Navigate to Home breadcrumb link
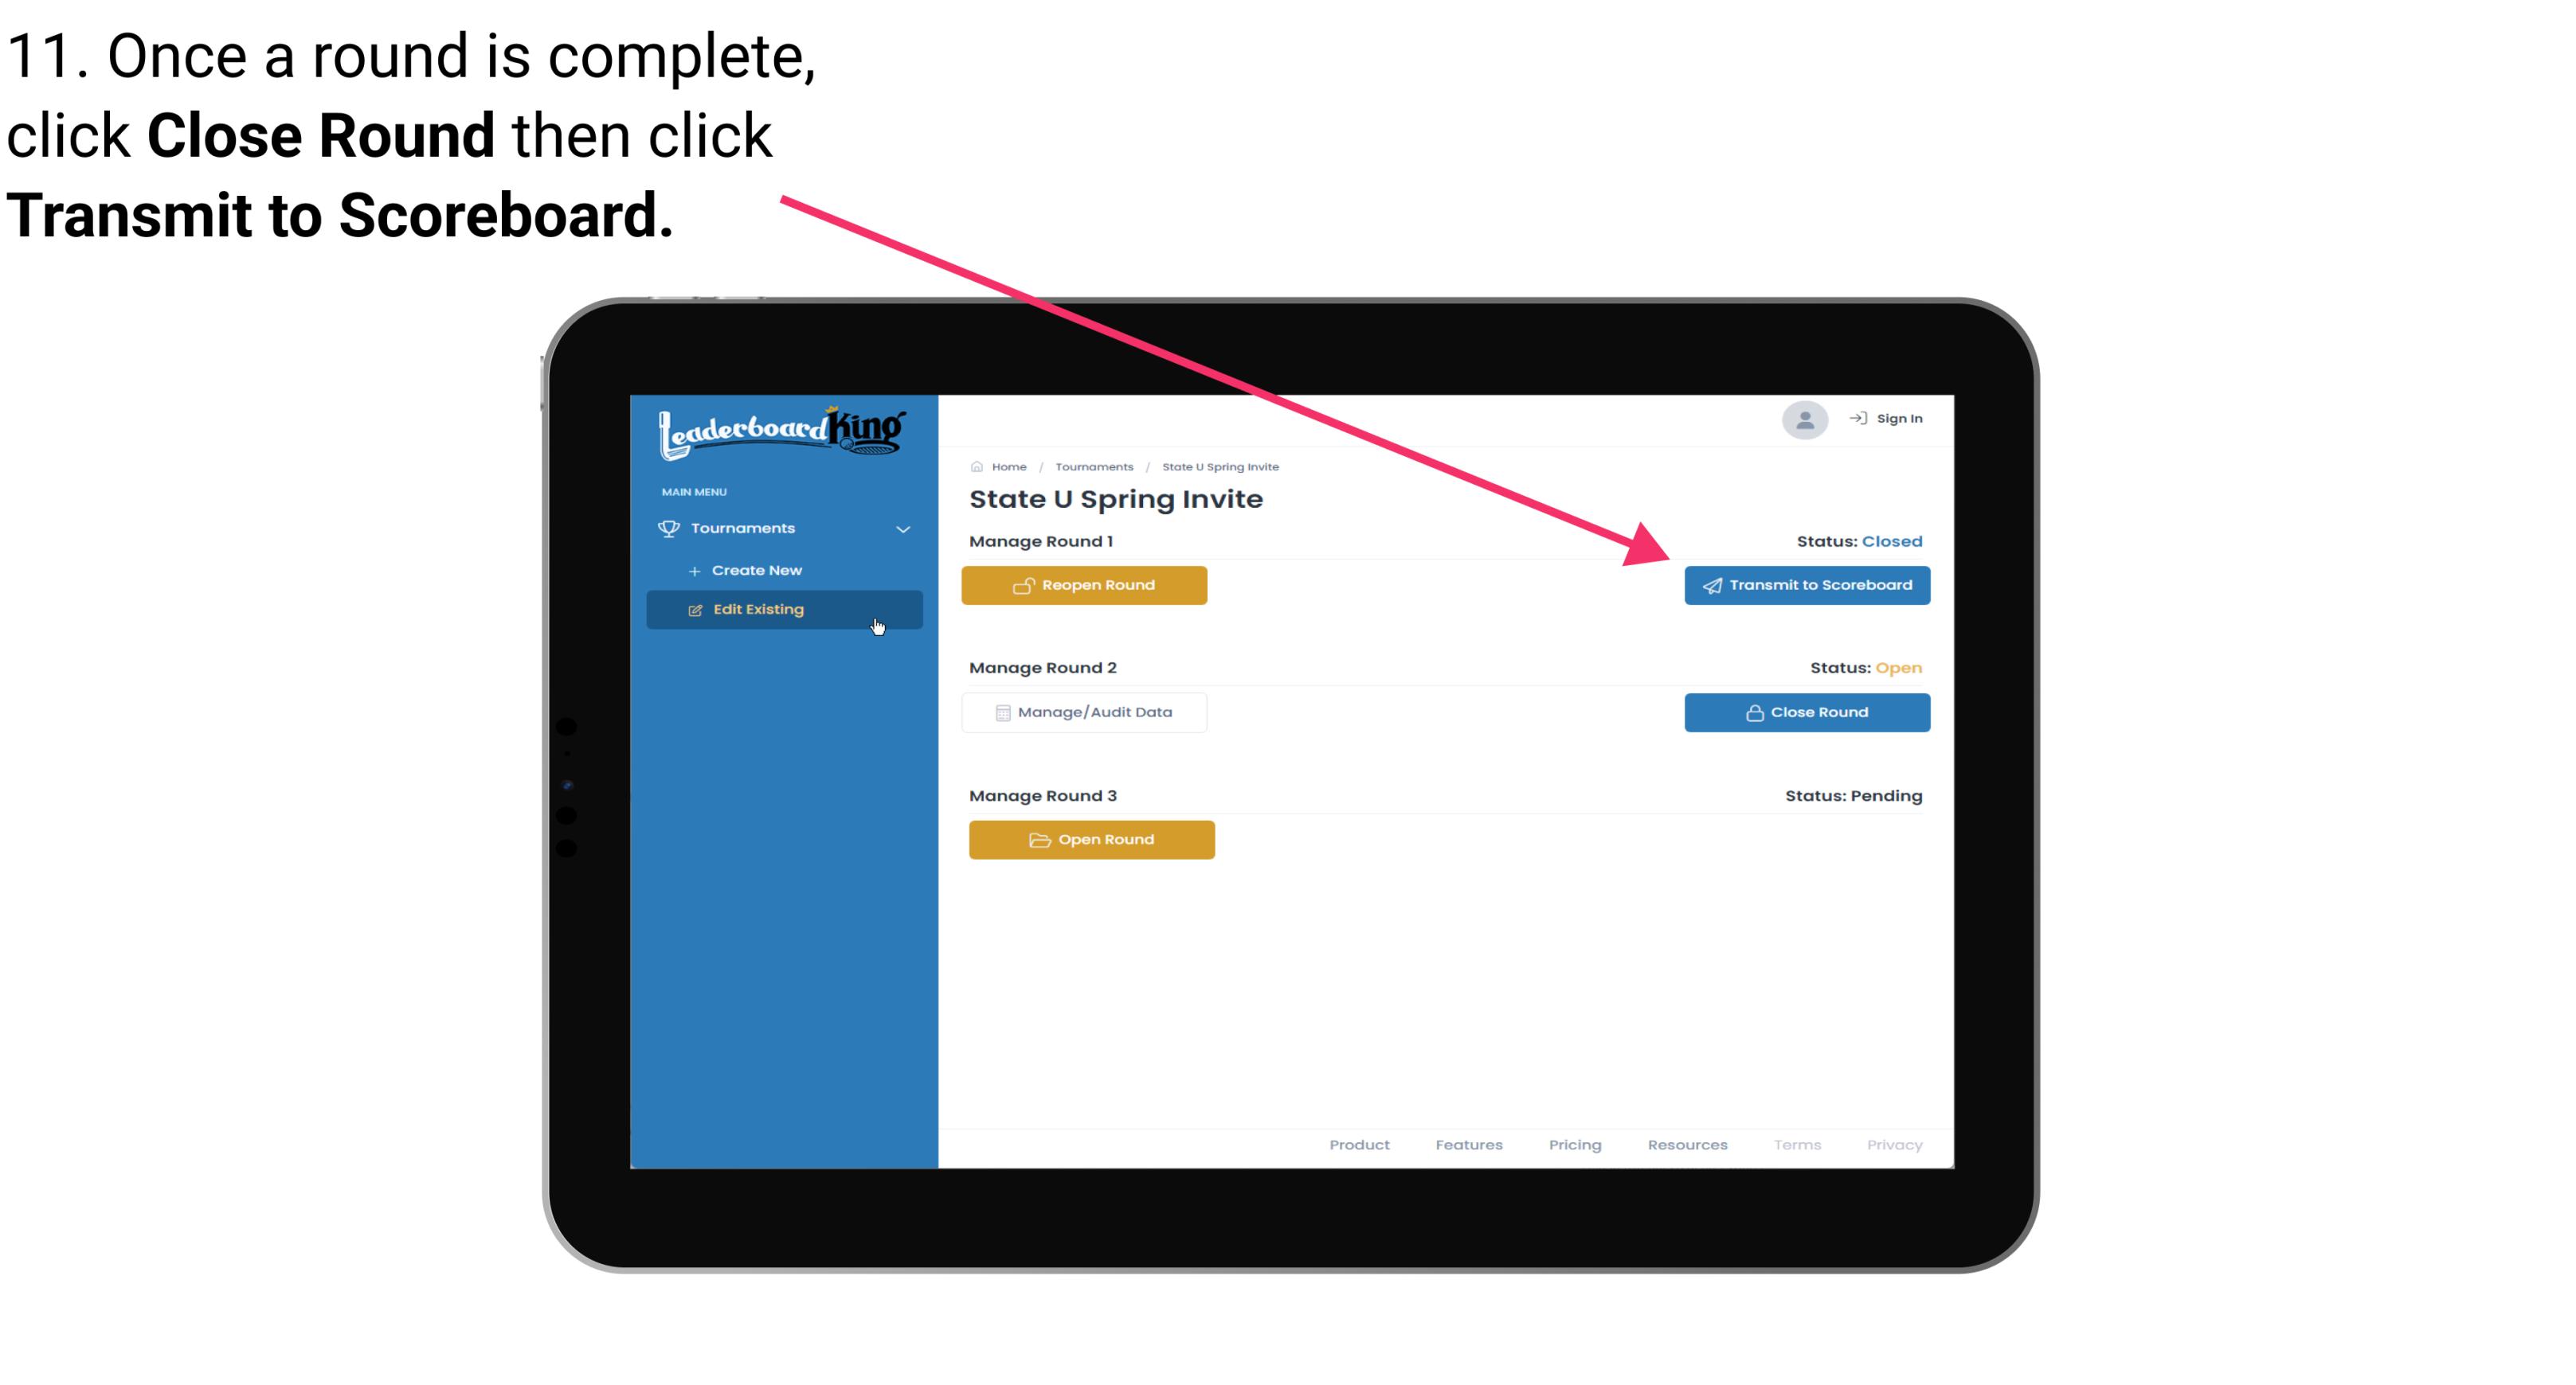The width and height of the screenshot is (2576, 1385). click(x=1007, y=466)
